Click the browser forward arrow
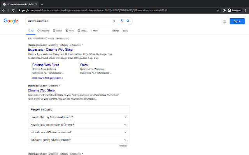Viewport: 249px width, 155px height. coord(9,10)
